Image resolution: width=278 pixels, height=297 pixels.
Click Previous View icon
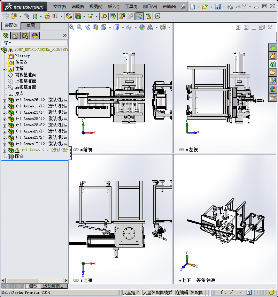tap(87, 27)
